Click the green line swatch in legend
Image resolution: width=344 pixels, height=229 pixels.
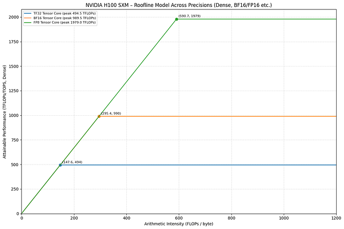click(x=28, y=23)
